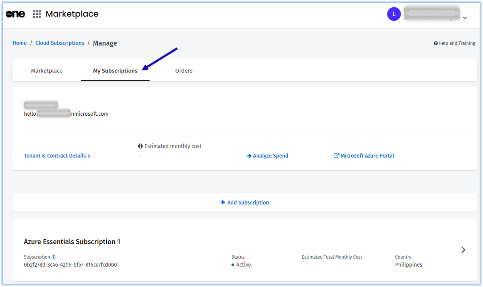483x287 pixels.
Task: Click the user avatar circle
Action: (394, 14)
